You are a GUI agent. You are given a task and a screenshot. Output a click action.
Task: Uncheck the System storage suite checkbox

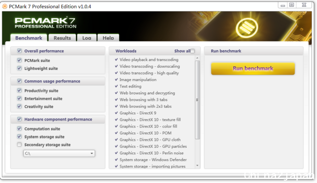(x=19, y=137)
